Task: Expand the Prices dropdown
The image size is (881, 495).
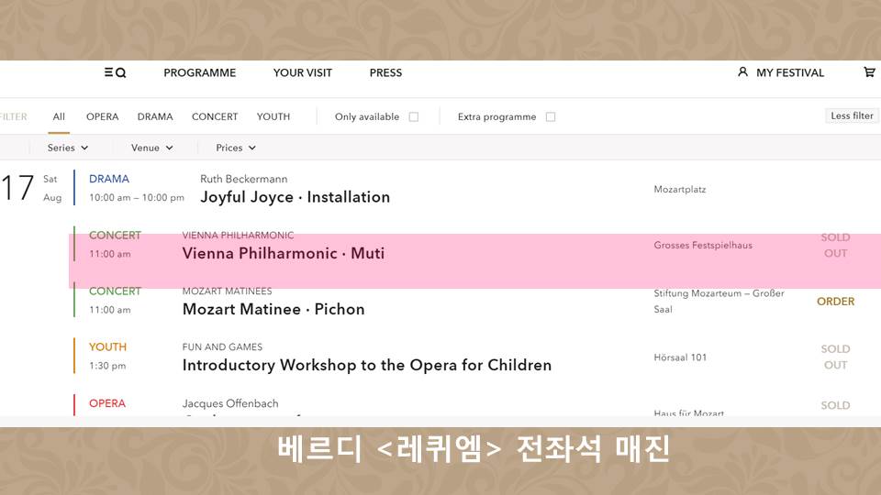Action: pyautogui.click(x=236, y=148)
